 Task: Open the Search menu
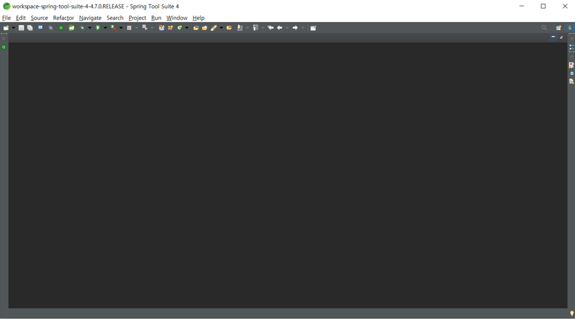[115, 18]
